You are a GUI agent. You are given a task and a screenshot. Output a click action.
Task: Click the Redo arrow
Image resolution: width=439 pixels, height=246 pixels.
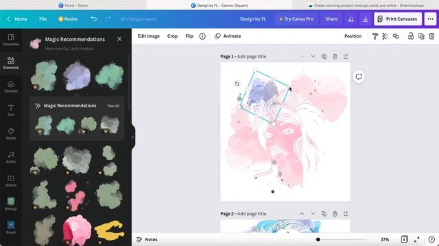click(108, 19)
